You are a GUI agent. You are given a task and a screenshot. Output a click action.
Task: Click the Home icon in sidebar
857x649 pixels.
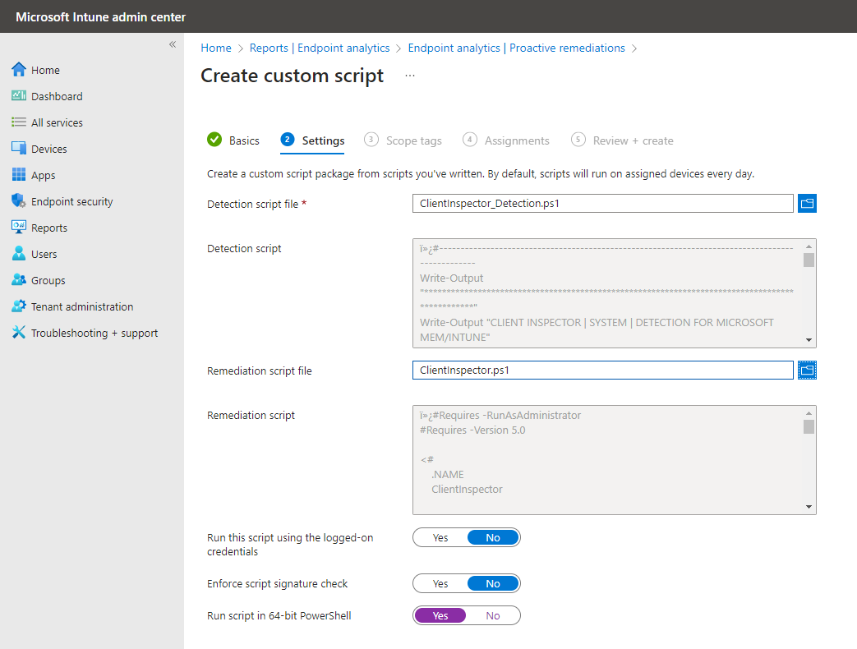pyautogui.click(x=19, y=70)
